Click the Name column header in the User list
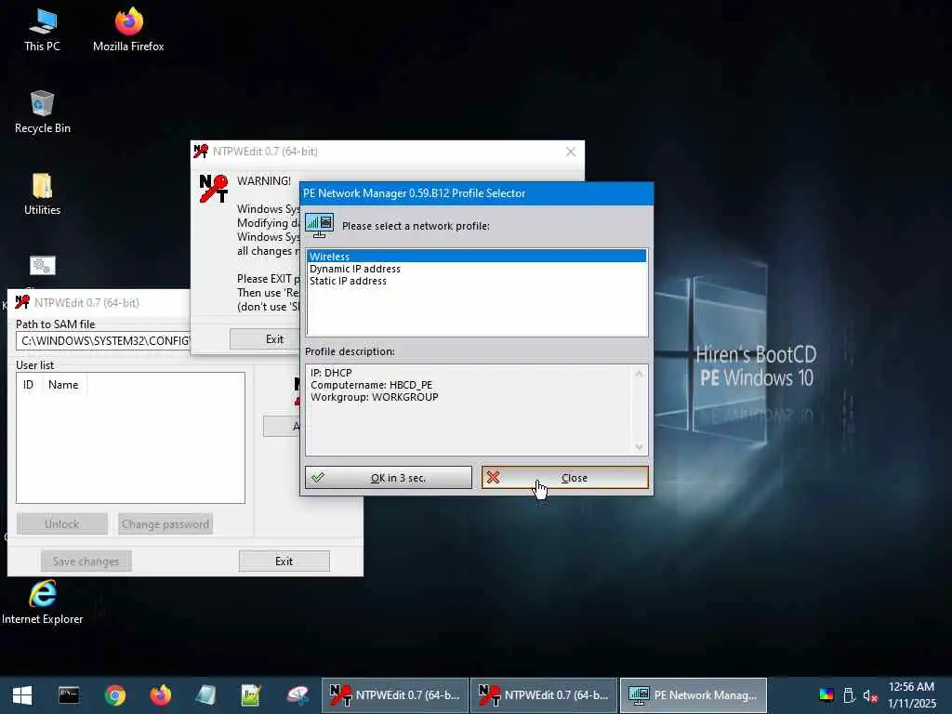 (x=64, y=384)
